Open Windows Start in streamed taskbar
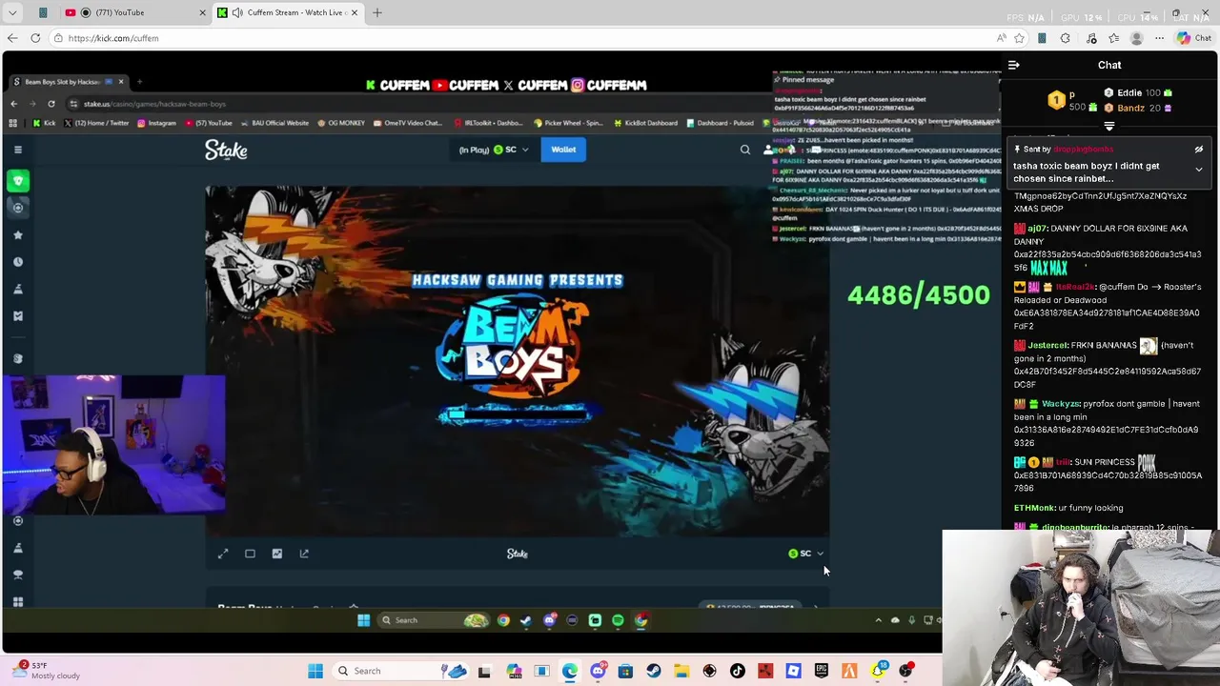Image resolution: width=1220 pixels, height=686 pixels. [363, 620]
